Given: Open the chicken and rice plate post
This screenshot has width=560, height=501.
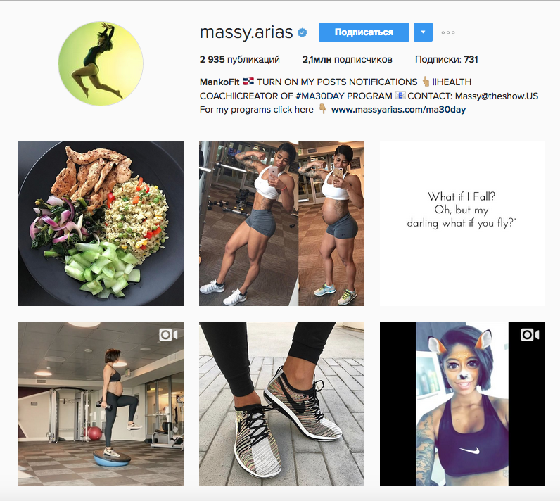Looking at the screenshot, I should (x=101, y=223).
